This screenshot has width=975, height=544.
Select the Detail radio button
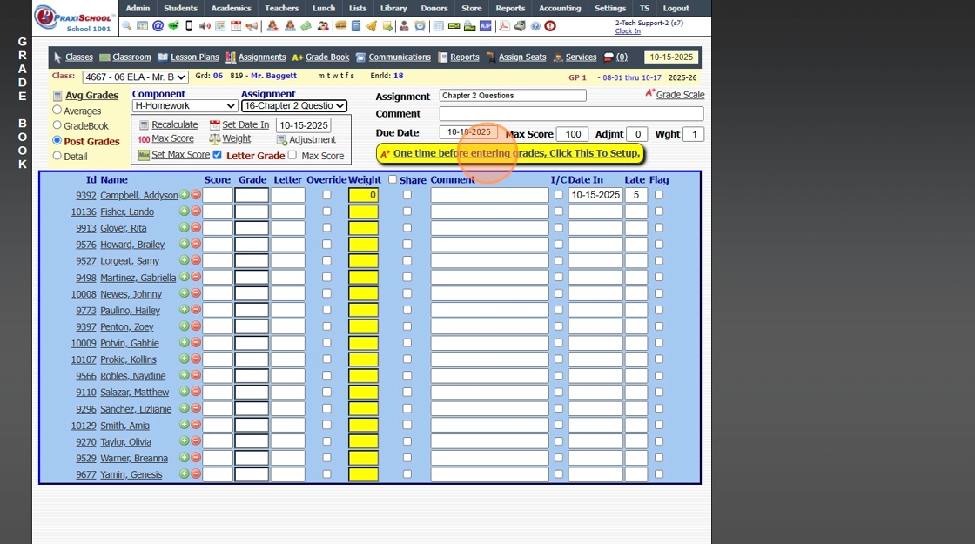57,156
